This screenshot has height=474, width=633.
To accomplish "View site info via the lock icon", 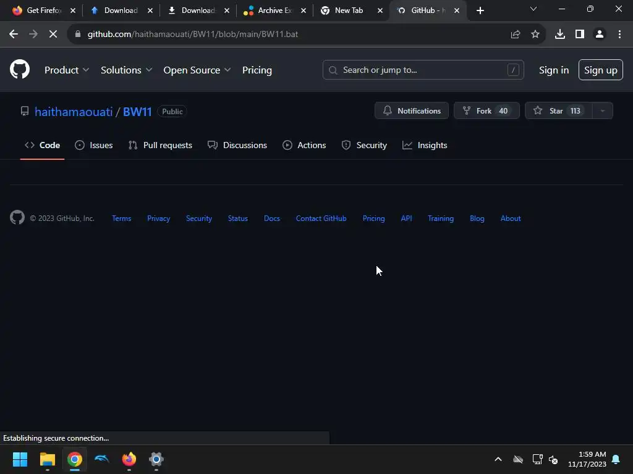I will [x=78, y=35].
